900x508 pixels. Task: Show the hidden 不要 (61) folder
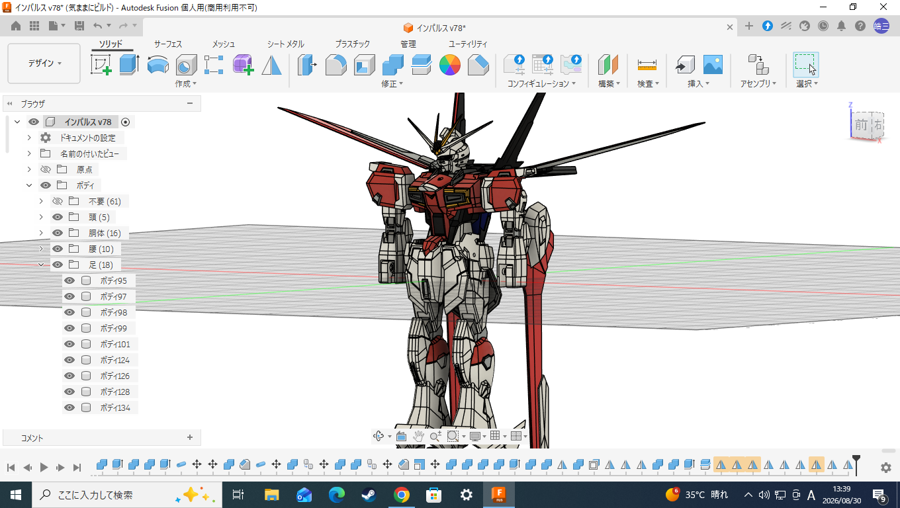tap(58, 201)
